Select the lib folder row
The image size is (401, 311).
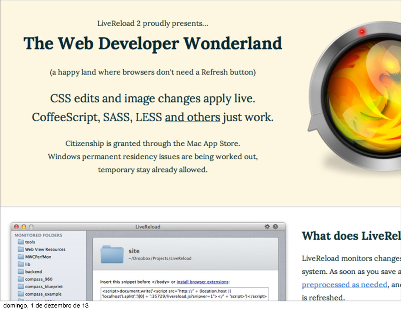pyautogui.click(x=49, y=264)
